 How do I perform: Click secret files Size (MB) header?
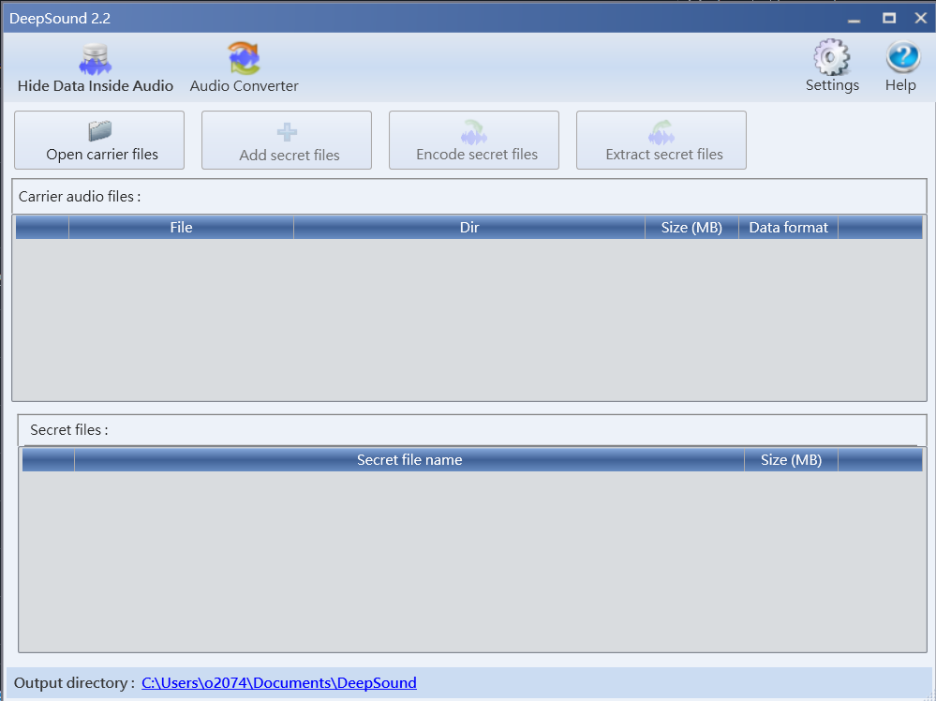(x=791, y=460)
